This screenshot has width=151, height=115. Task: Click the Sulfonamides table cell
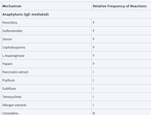coord(11,31)
